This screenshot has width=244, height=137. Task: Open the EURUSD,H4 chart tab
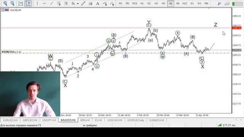(x=10, y=120)
